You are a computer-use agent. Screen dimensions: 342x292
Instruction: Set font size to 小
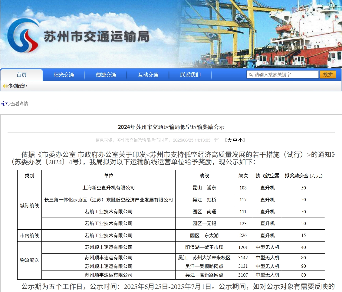click(240, 140)
